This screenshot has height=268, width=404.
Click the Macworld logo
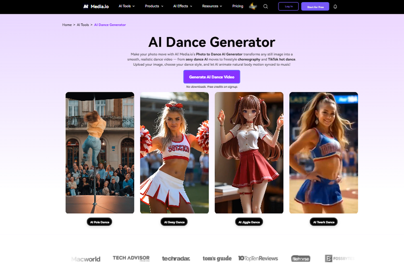(x=86, y=259)
